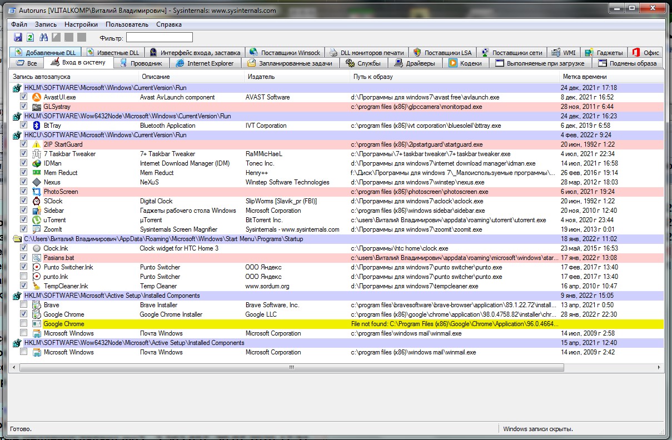Open the Справка menu
This screenshot has width=672, height=440.
[169, 24]
